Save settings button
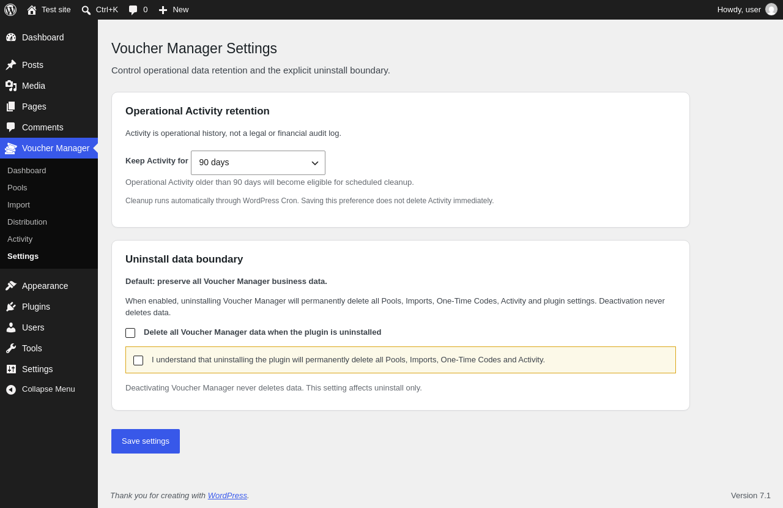783x508 pixels. click(146, 441)
